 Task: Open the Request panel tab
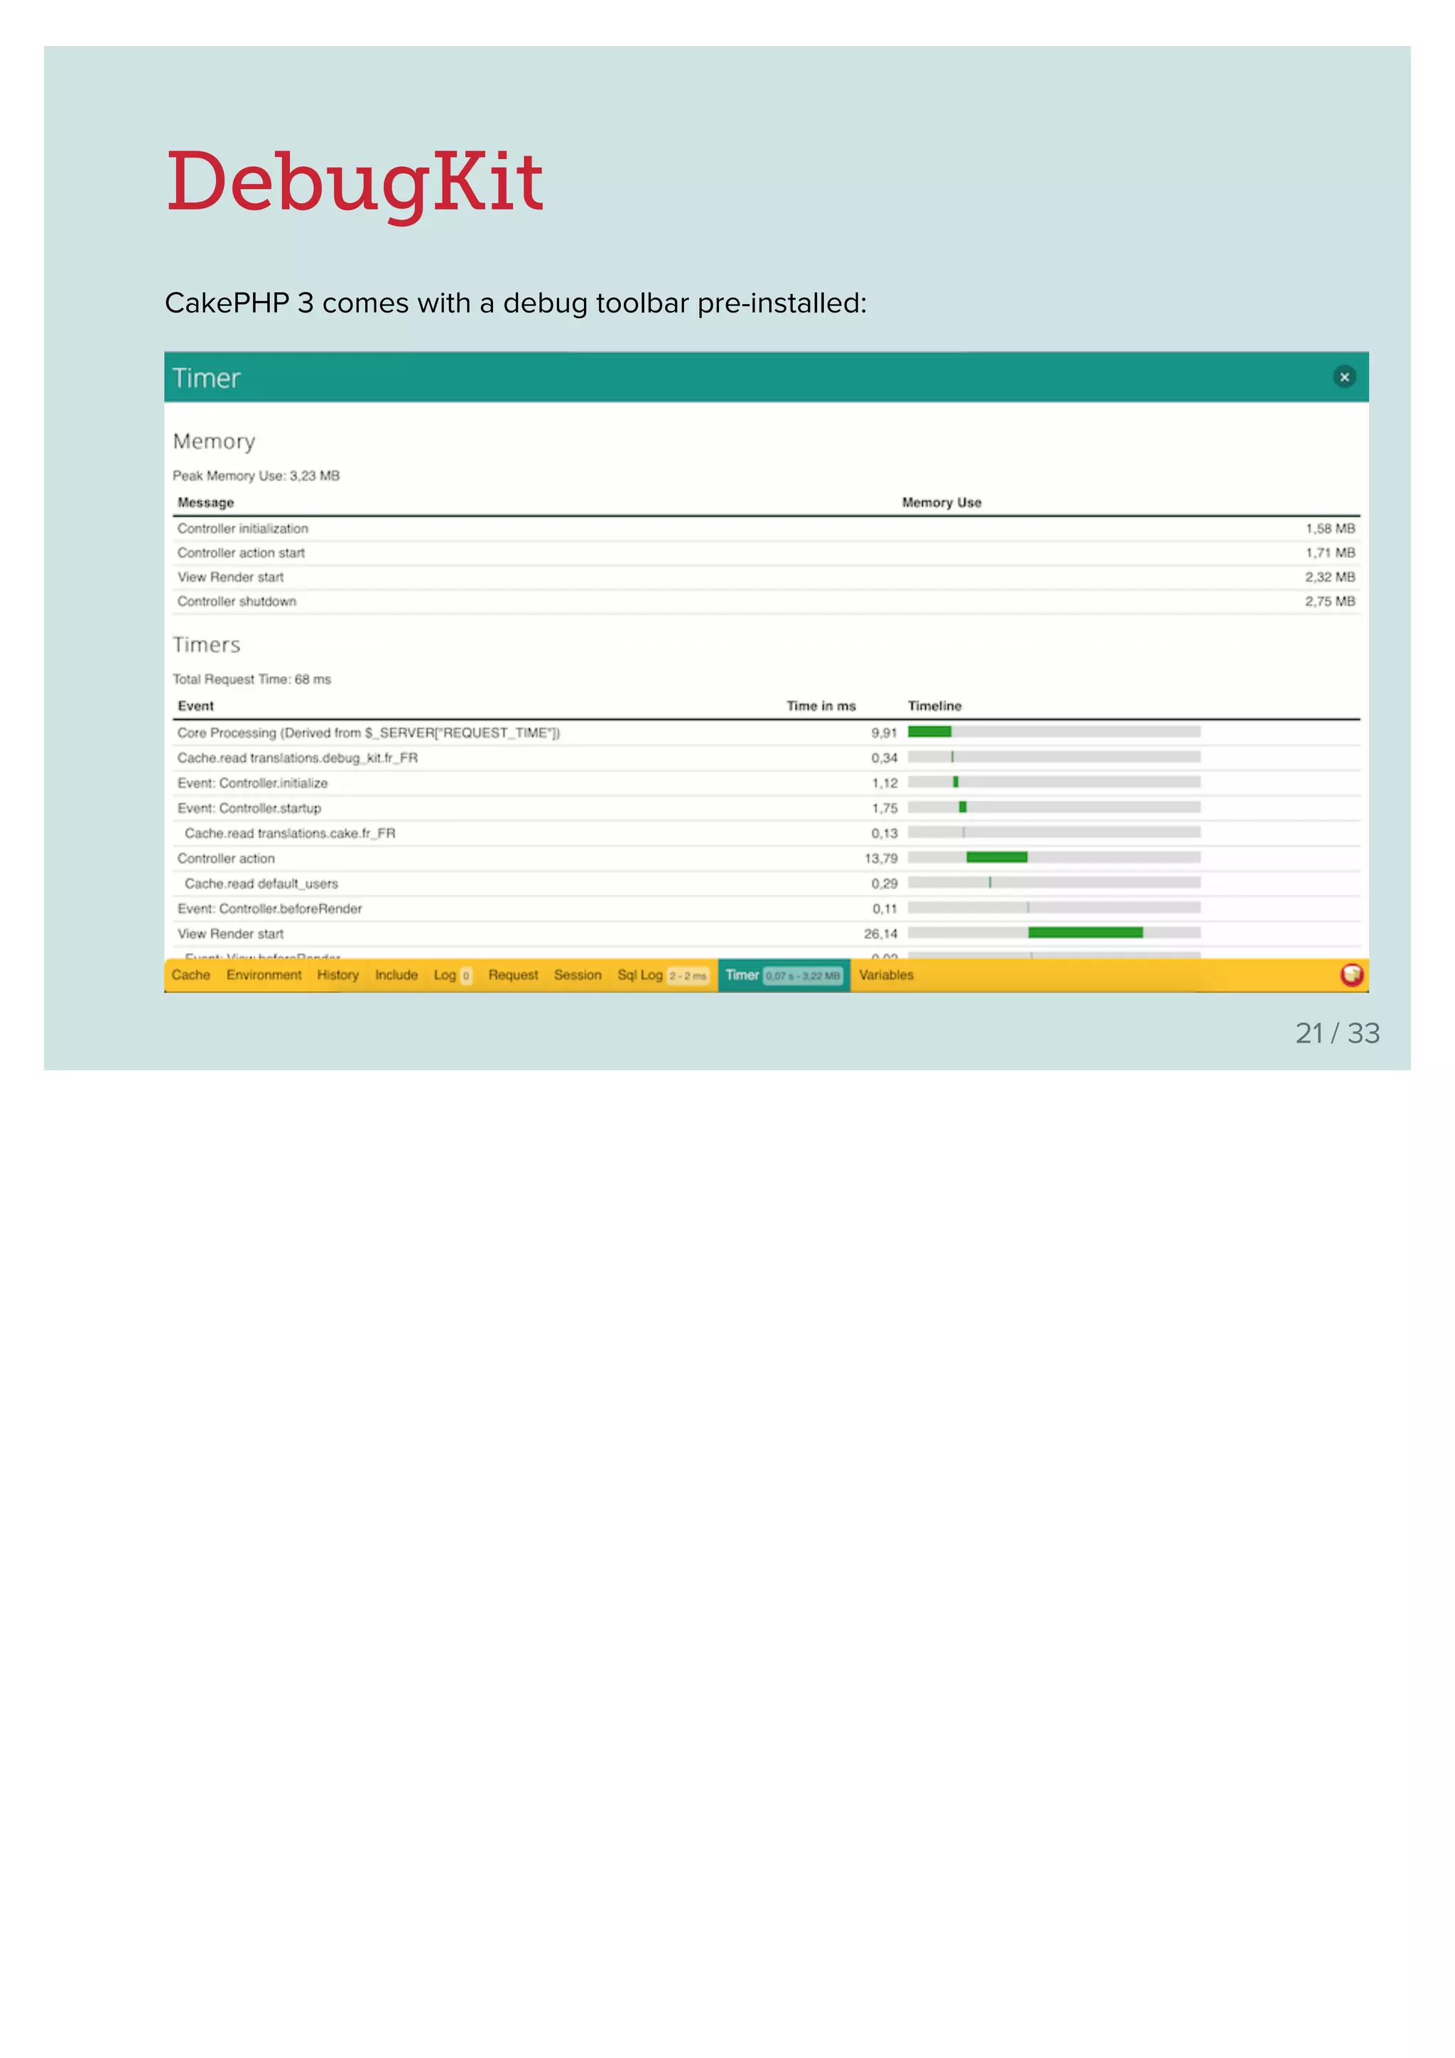pos(513,975)
